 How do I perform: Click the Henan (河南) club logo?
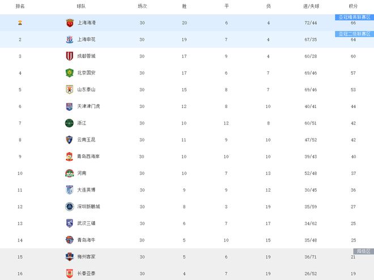pyautogui.click(x=69, y=173)
